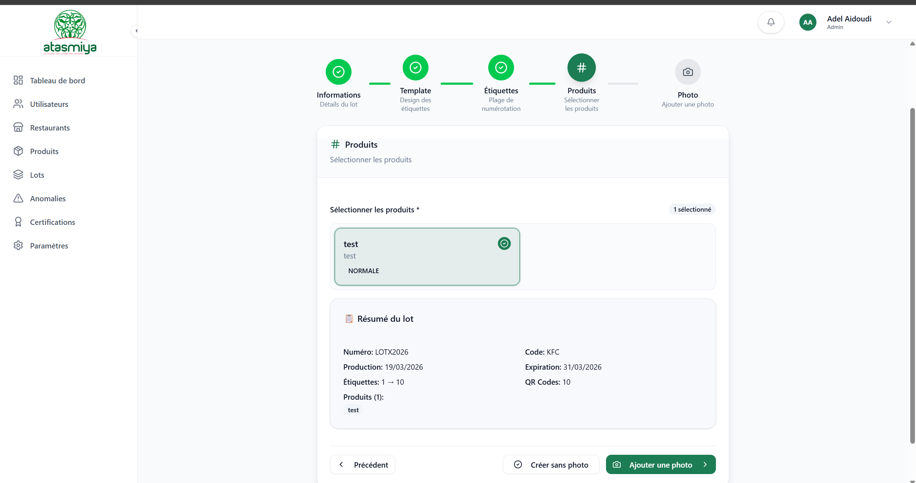Image resolution: width=916 pixels, height=483 pixels.
Task: Click the Certifications badge icon in sidebar
Action: (18, 222)
